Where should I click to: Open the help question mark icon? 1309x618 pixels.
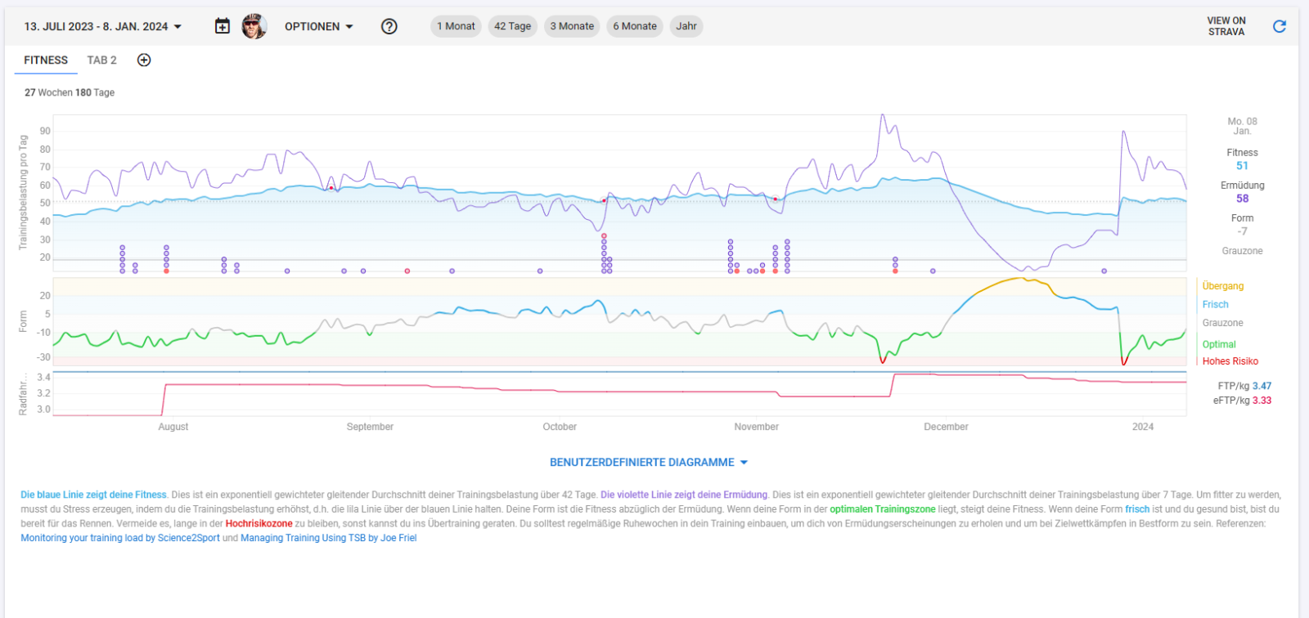[389, 26]
